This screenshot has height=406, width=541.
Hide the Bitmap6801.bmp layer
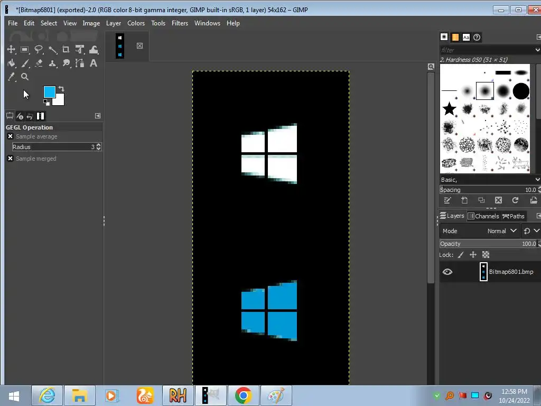[x=447, y=272]
